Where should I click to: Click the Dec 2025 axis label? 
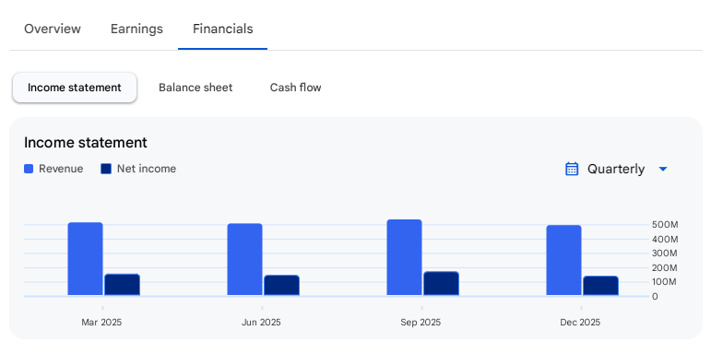click(580, 323)
